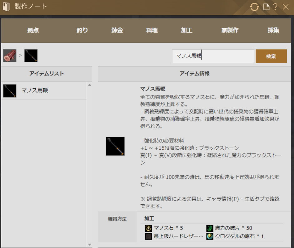Viewport: 294px width, 248px height.
Task: Click the refresh icon in title bar
Action: [255, 7]
